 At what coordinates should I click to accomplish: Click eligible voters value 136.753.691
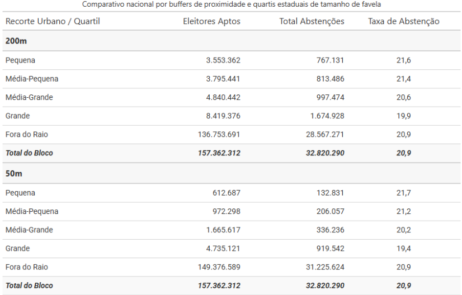click(x=219, y=135)
